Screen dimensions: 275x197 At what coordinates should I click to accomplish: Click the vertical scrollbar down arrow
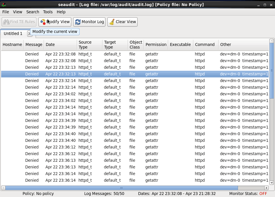click(x=272, y=183)
